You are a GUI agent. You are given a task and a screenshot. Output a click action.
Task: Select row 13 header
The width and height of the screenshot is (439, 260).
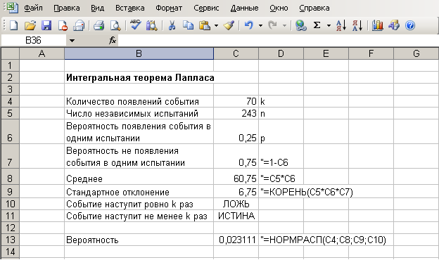tap(10, 240)
